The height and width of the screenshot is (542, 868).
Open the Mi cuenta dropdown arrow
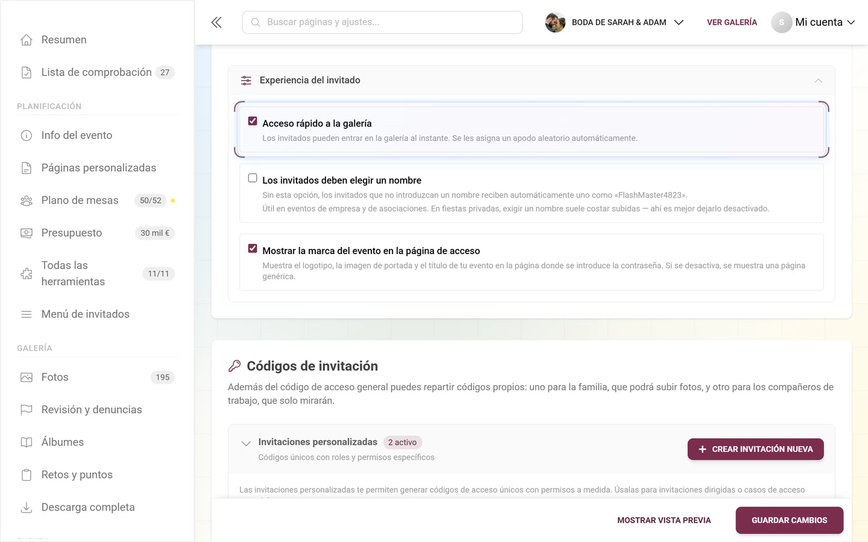(851, 22)
